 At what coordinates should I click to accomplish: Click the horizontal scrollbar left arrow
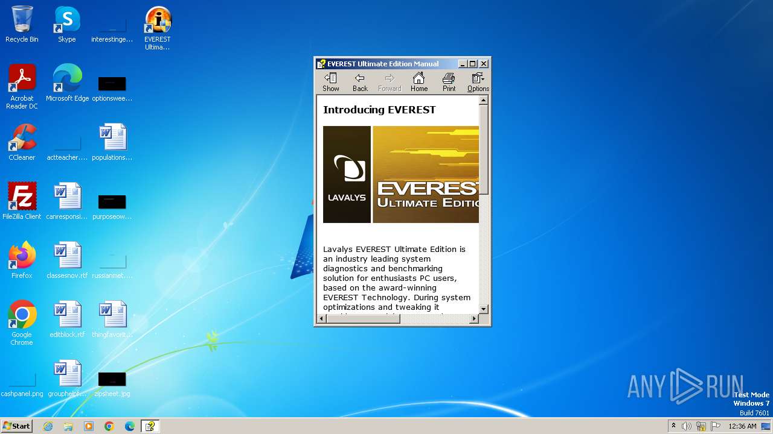click(x=322, y=318)
